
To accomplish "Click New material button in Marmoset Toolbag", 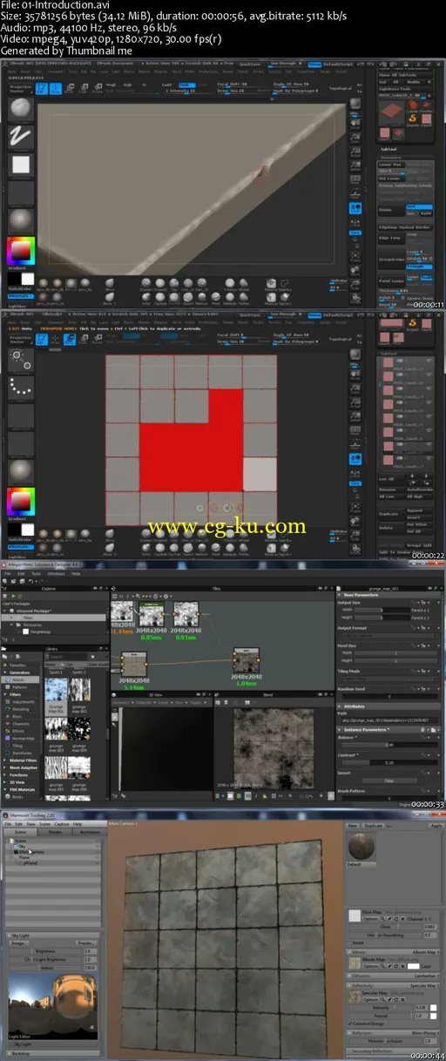I will click(x=353, y=826).
